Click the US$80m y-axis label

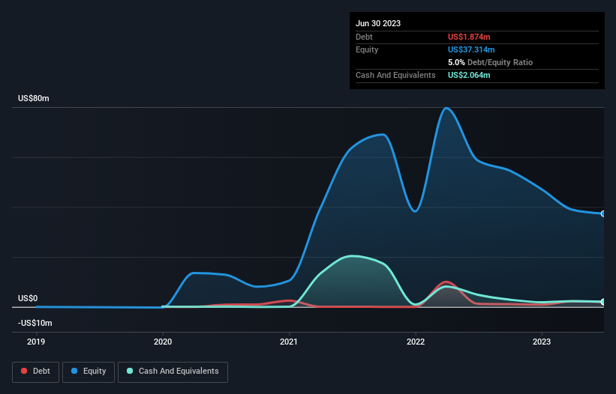(34, 98)
